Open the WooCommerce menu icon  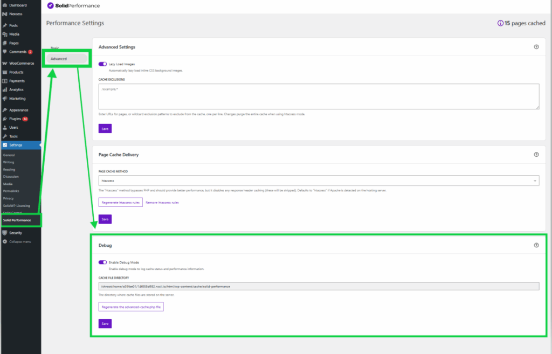(5, 63)
